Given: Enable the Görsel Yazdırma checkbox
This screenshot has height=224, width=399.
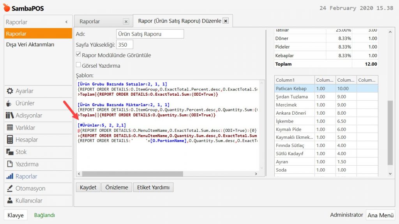Looking at the screenshot, I should [x=78, y=65].
